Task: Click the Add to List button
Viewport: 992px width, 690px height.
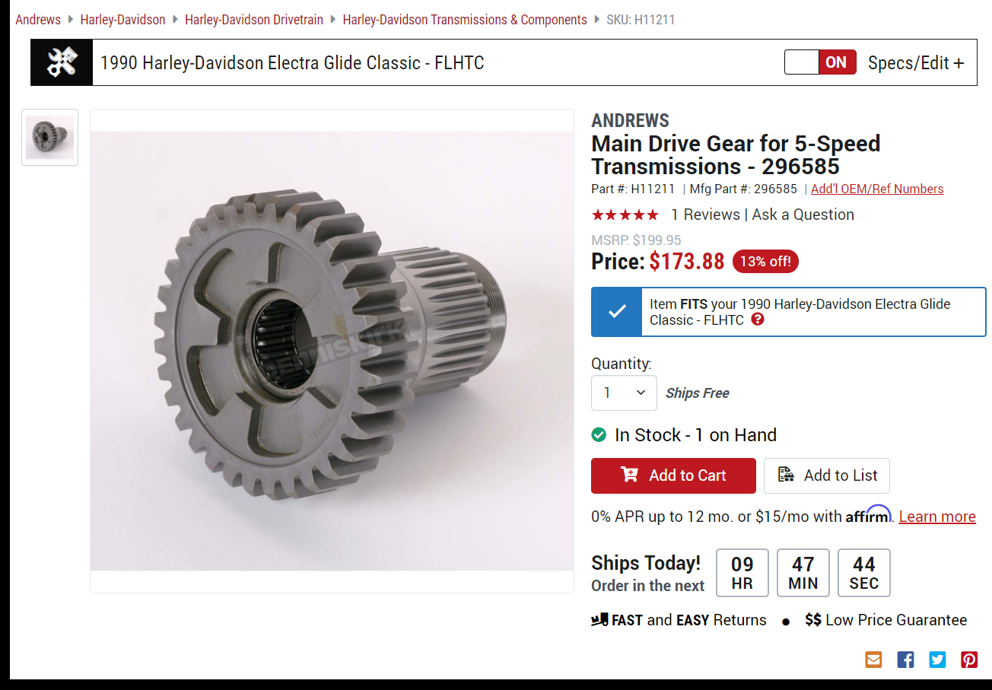Action: pos(827,475)
